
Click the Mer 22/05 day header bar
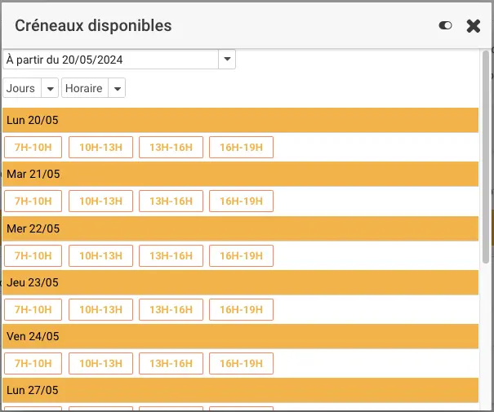(239, 228)
